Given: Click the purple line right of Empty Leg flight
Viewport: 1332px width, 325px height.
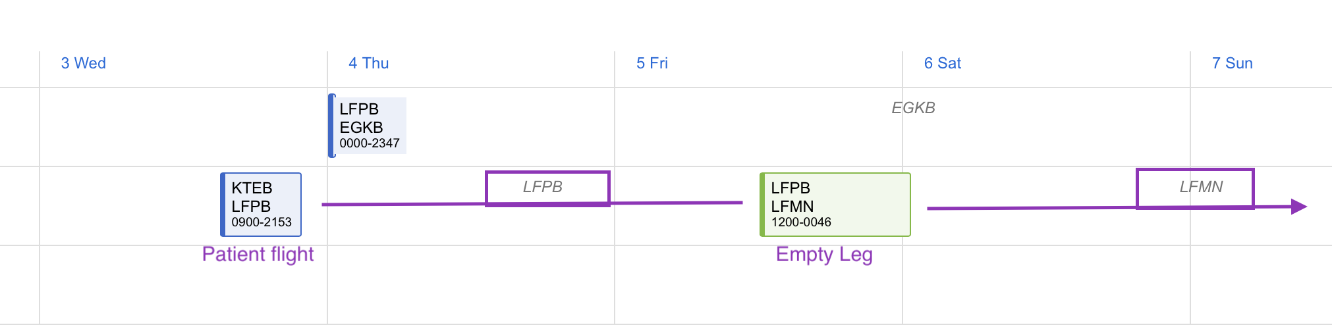Looking at the screenshot, I should (1028, 208).
